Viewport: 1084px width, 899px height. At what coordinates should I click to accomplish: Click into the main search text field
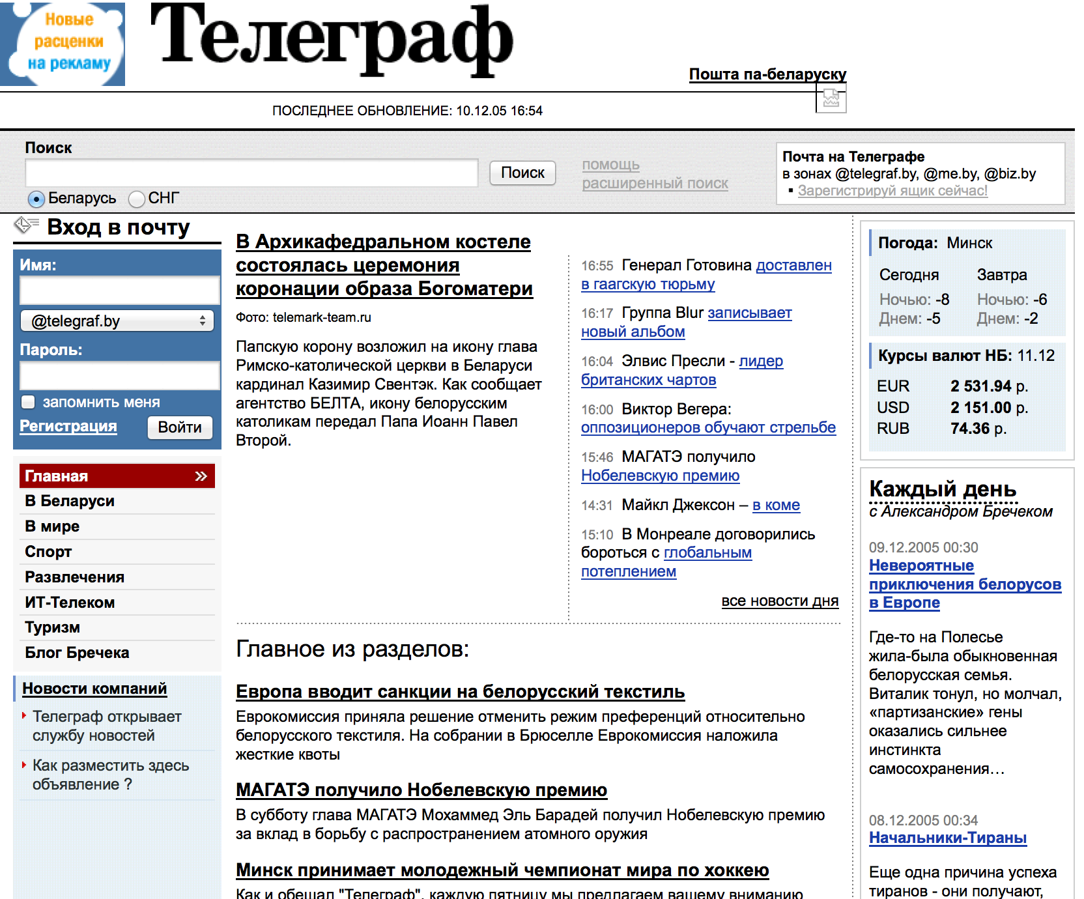click(x=251, y=173)
